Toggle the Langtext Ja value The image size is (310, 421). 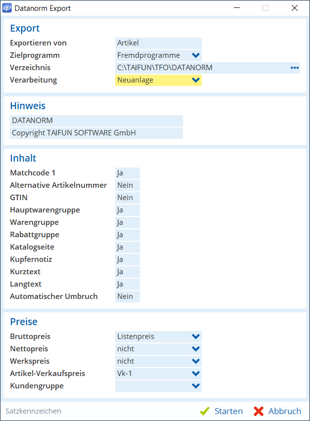point(127,284)
